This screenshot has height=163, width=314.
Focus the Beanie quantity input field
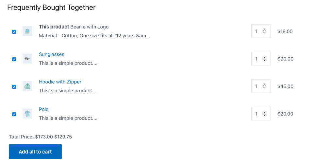(x=261, y=31)
